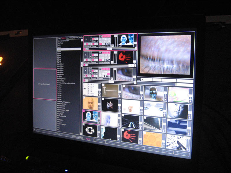Open the Forward dropdown in red hand layer
This screenshot has height=173, width=231.
click(x=87, y=62)
